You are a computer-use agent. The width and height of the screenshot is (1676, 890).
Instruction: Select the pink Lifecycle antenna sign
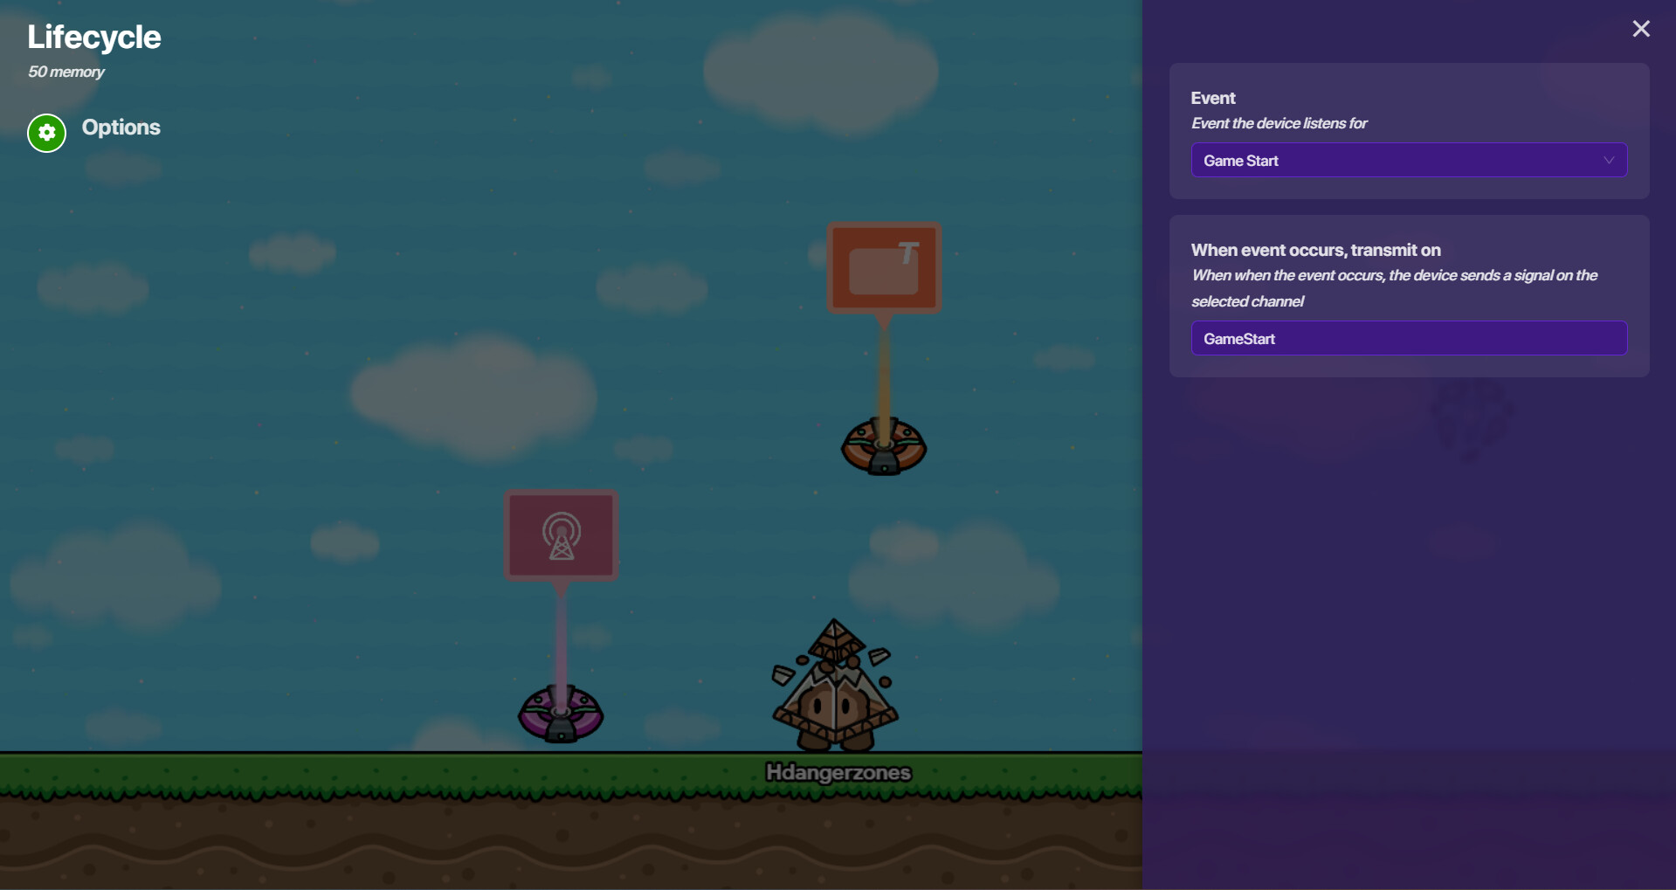(x=561, y=535)
